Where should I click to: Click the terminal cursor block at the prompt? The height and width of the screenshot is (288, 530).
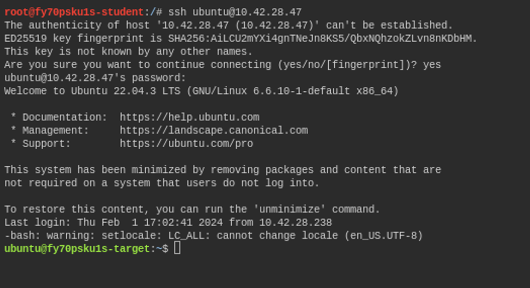pos(178,248)
